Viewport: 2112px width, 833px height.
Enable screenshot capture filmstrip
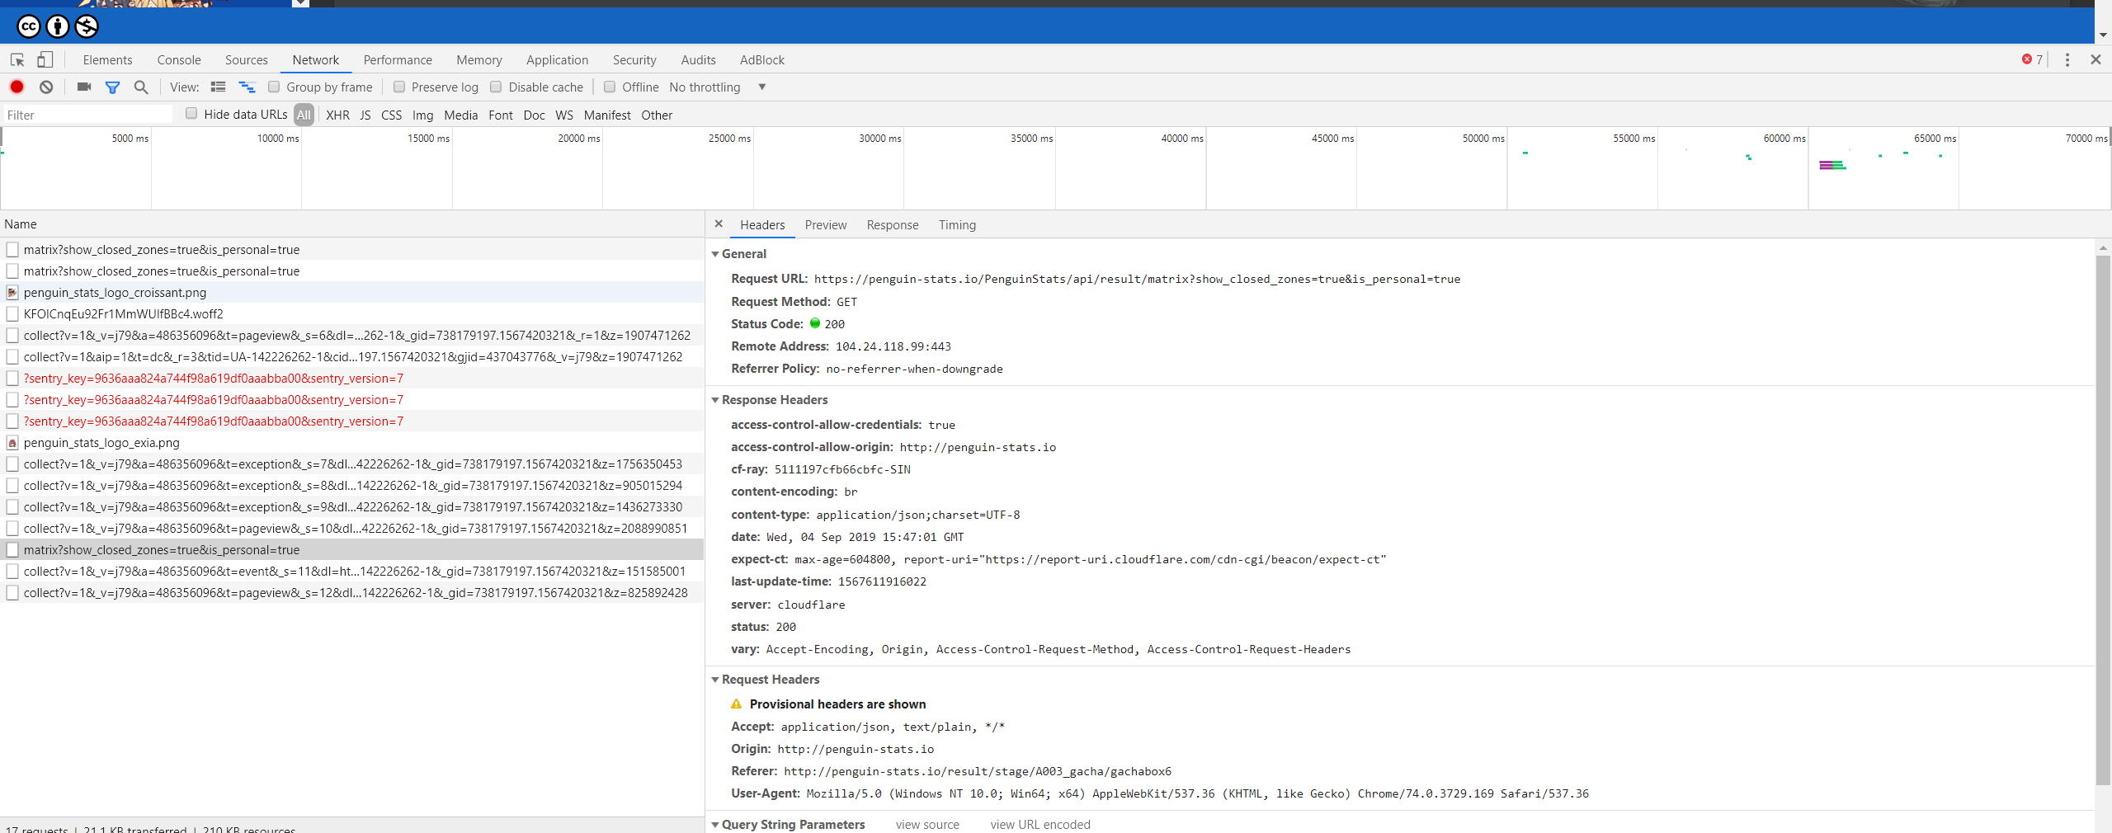(x=82, y=87)
